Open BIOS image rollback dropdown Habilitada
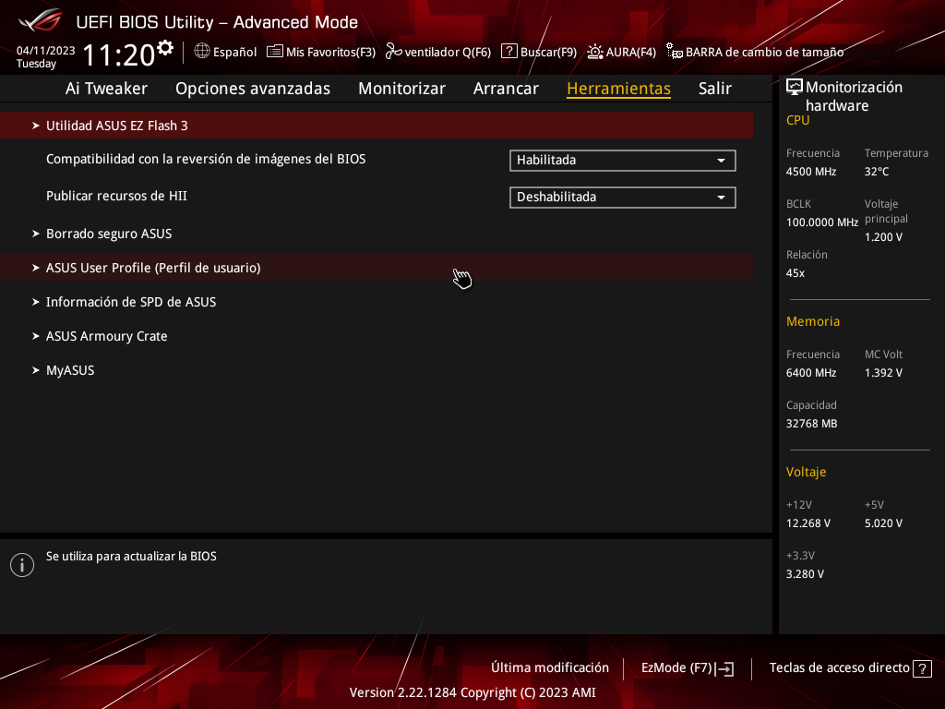945x709 pixels. point(623,161)
